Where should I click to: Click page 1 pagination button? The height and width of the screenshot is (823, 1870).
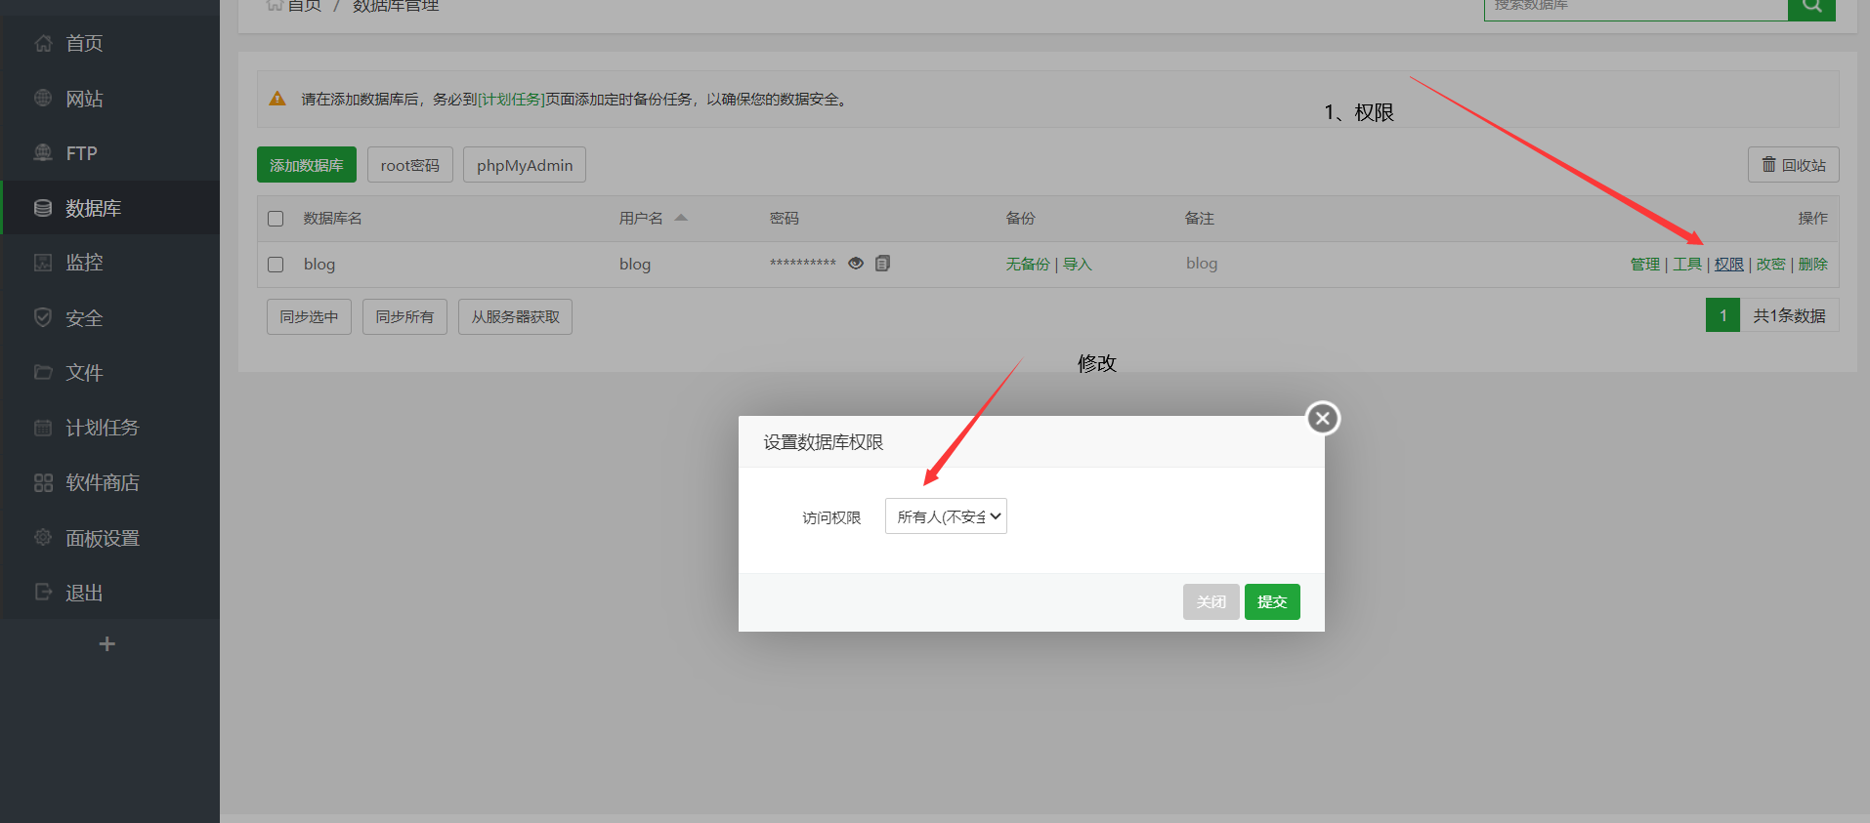(1723, 315)
